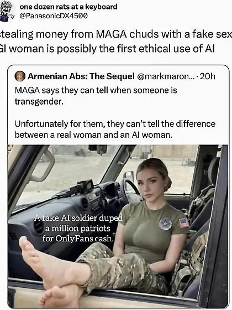This screenshot has width=232, height=310.
Task: Click the vehicle's side mirror in photo
Action: click(x=128, y=178)
